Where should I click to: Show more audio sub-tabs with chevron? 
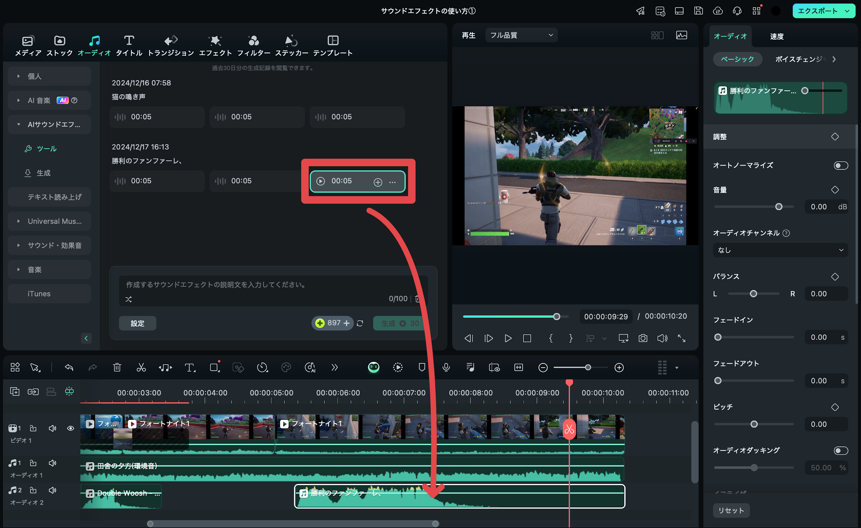pyautogui.click(x=834, y=59)
